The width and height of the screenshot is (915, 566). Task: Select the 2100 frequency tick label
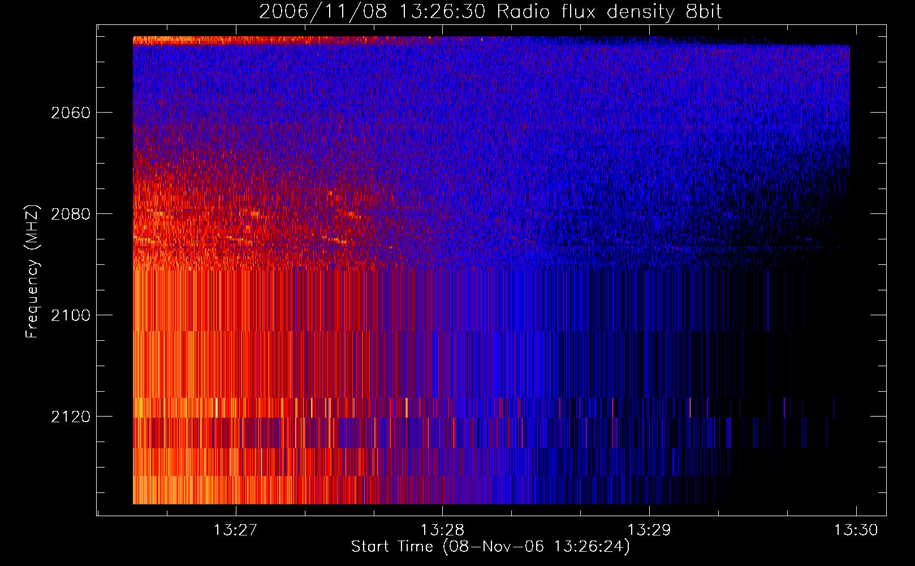(71, 315)
